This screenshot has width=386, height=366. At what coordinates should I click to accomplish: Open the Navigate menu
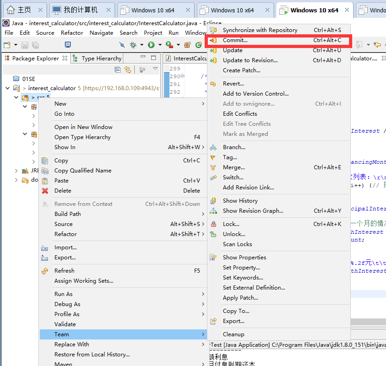tap(101, 33)
